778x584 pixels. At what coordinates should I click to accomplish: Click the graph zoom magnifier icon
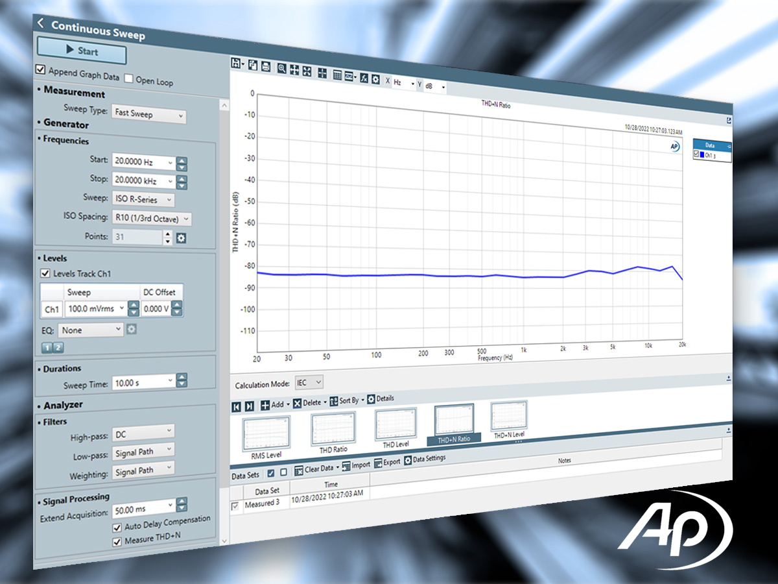tap(282, 68)
